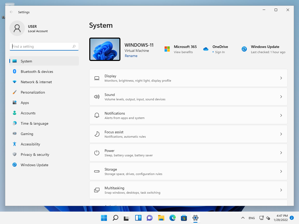Open Widgets from the taskbar
Viewport: 299px width, 224px height.
138,218
